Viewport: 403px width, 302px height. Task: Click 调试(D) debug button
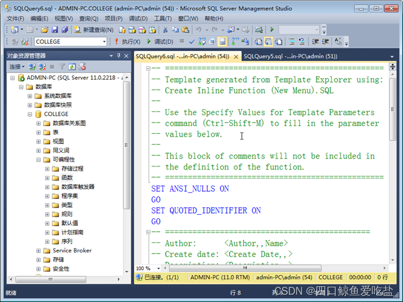coord(161,42)
